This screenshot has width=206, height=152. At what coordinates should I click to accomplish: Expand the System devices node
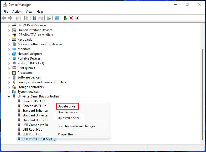[x=9, y=92]
